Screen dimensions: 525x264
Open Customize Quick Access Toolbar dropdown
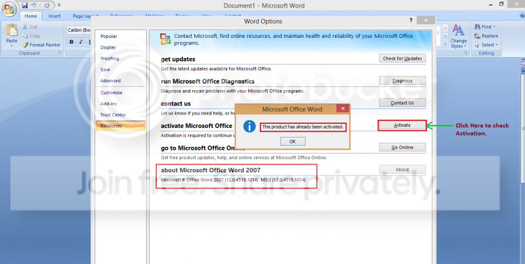coord(59,5)
